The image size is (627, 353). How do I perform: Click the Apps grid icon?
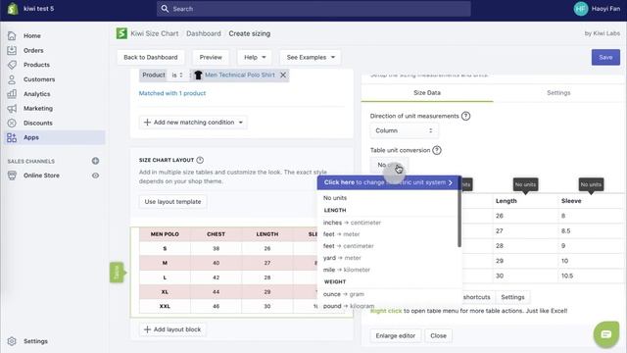(12, 137)
